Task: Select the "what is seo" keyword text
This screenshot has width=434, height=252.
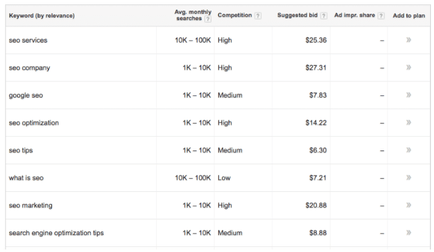Action: click(26, 178)
